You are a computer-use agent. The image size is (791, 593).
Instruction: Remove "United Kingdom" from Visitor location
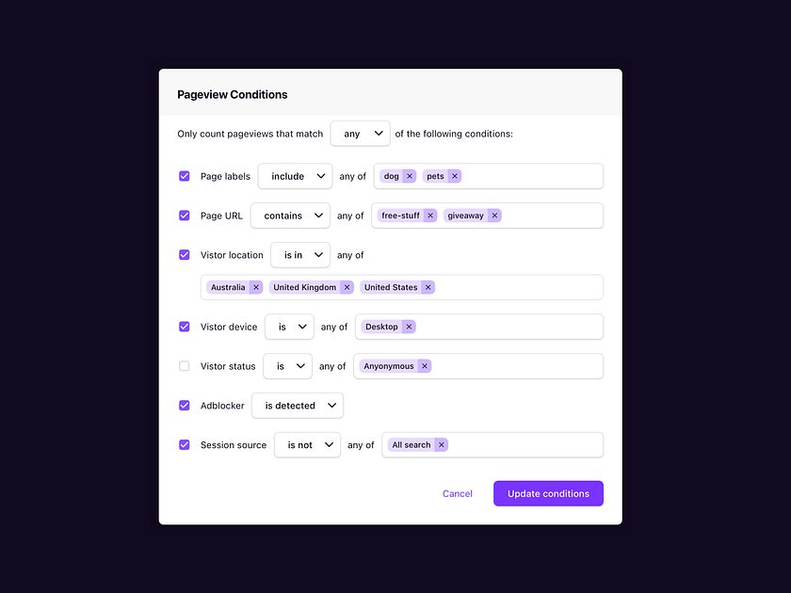347,287
